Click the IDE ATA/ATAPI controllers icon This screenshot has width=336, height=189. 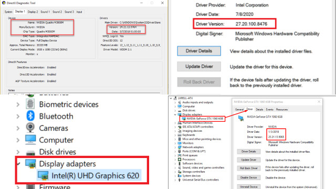click(180, 127)
